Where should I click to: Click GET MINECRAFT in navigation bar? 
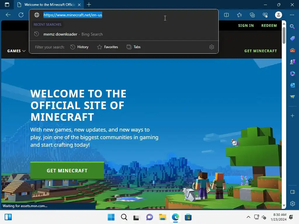pos(260,51)
